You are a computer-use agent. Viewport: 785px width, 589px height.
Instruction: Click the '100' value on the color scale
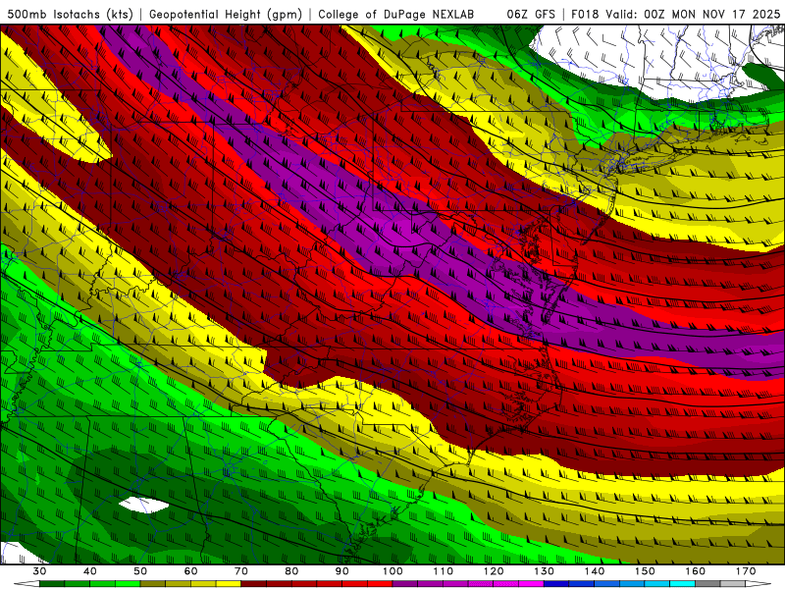click(x=392, y=571)
